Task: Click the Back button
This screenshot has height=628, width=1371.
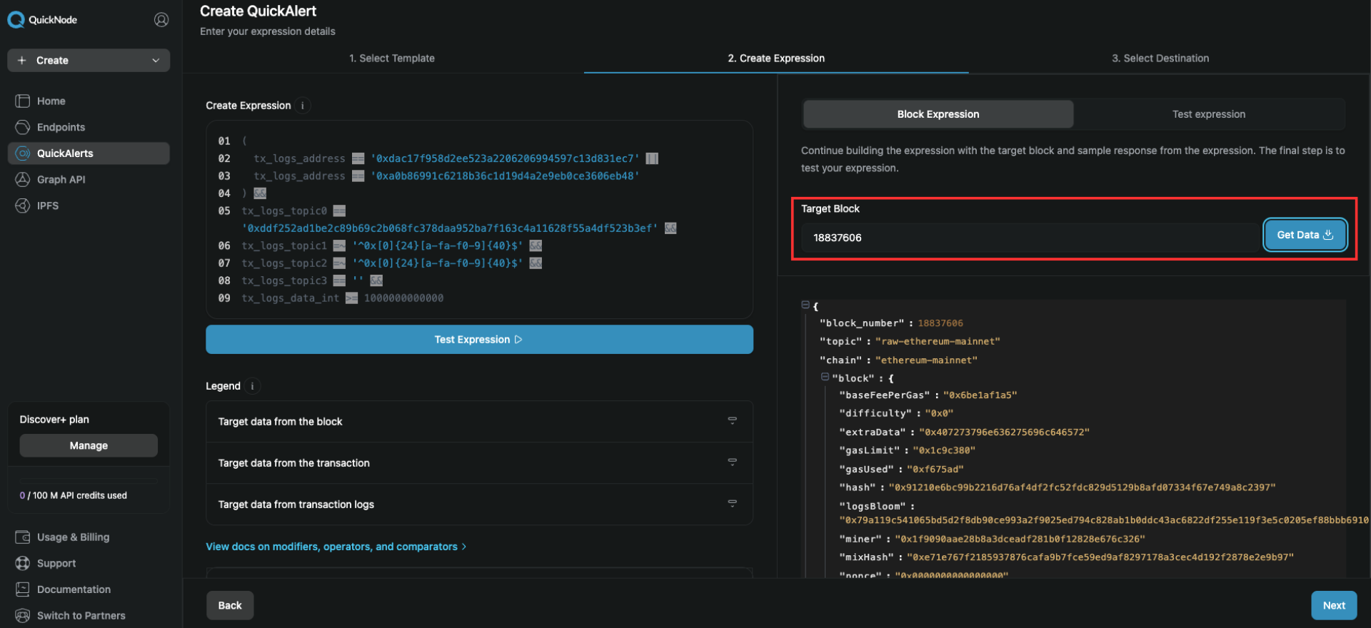Action: 230,605
